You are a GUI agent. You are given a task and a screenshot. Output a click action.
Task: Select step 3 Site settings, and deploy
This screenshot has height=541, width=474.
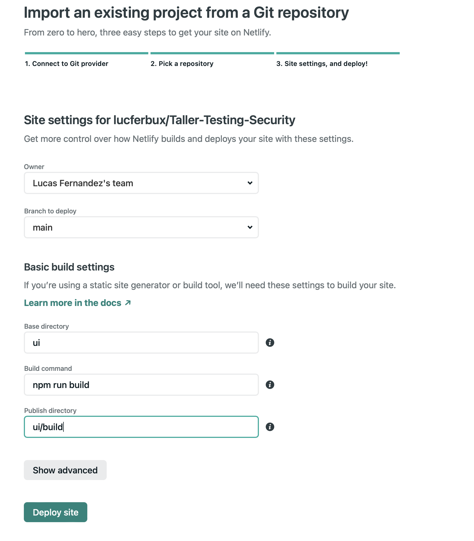(322, 63)
